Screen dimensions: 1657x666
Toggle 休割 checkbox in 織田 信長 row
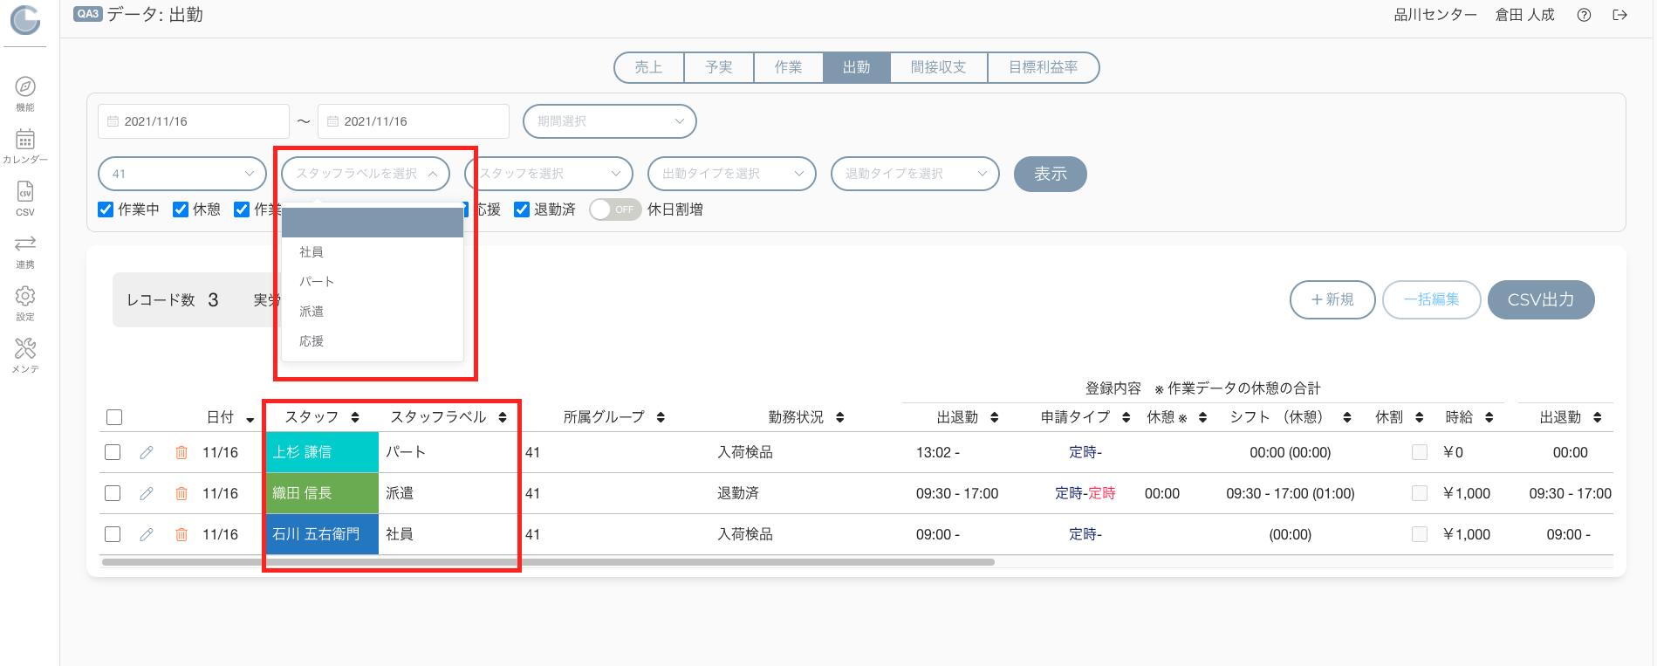[x=1420, y=493]
